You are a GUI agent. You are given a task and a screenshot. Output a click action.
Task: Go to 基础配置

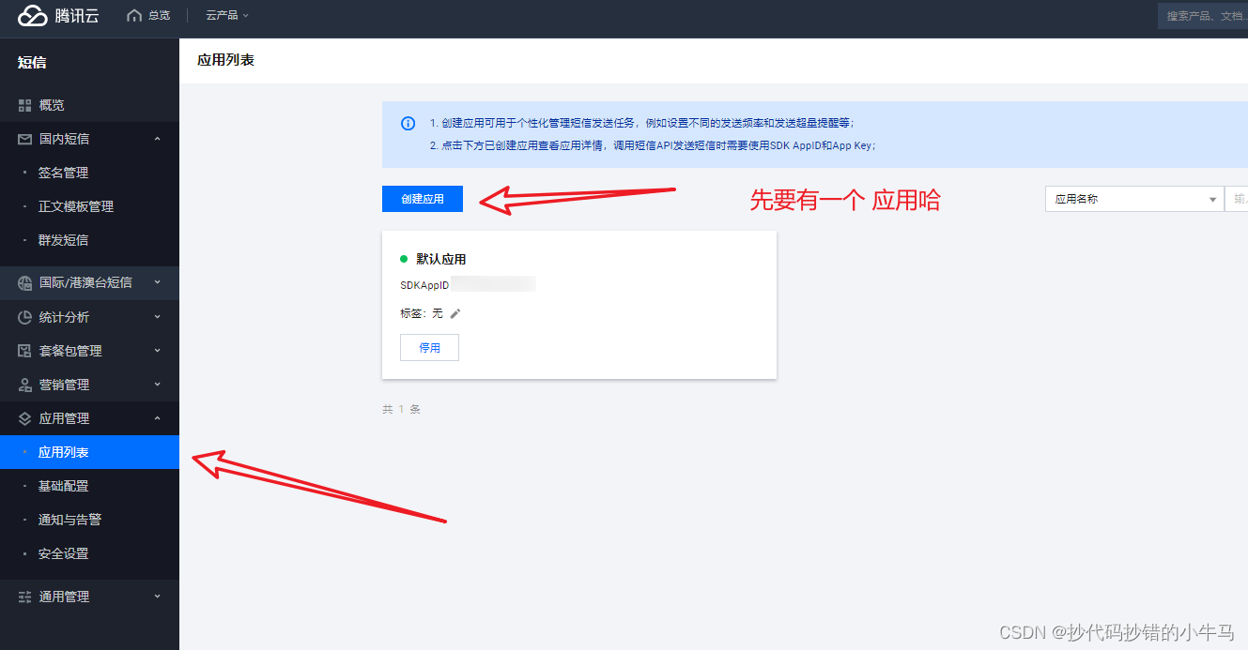click(63, 486)
